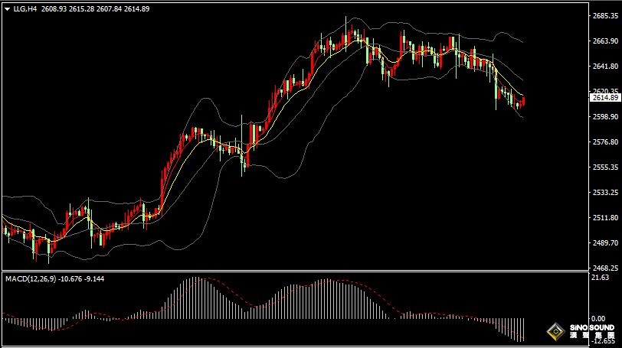Click the 2511.80 price axis label
Viewport: 622px width, 348px height.
point(605,218)
